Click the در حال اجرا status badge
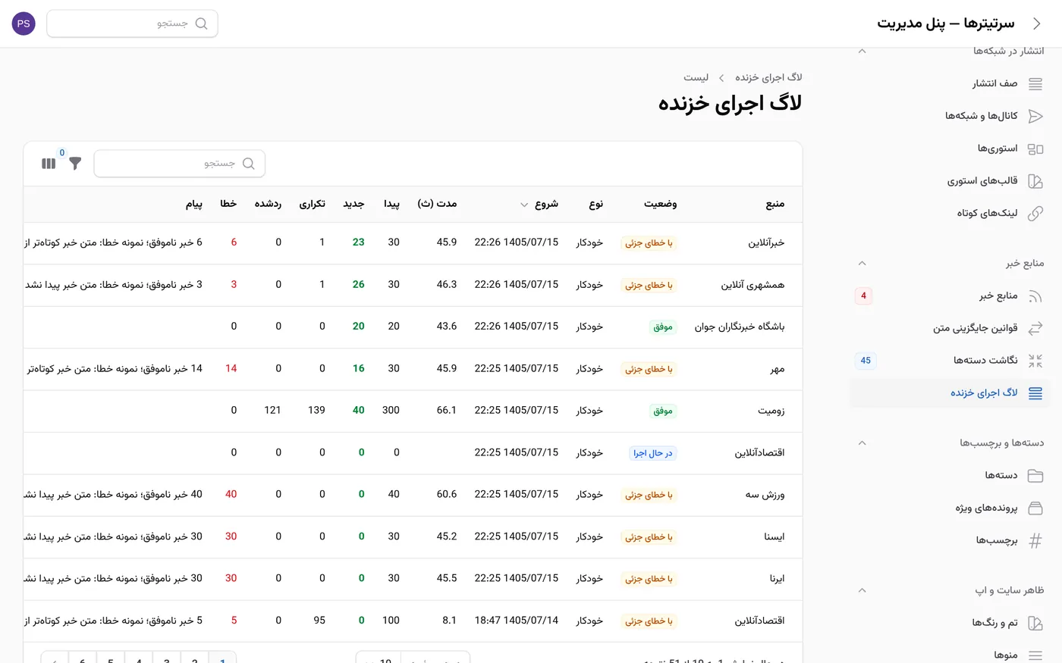 [653, 453]
